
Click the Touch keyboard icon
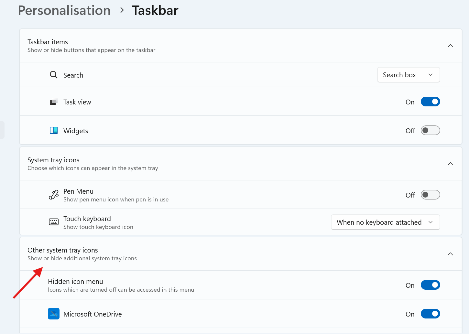pos(54,222)
